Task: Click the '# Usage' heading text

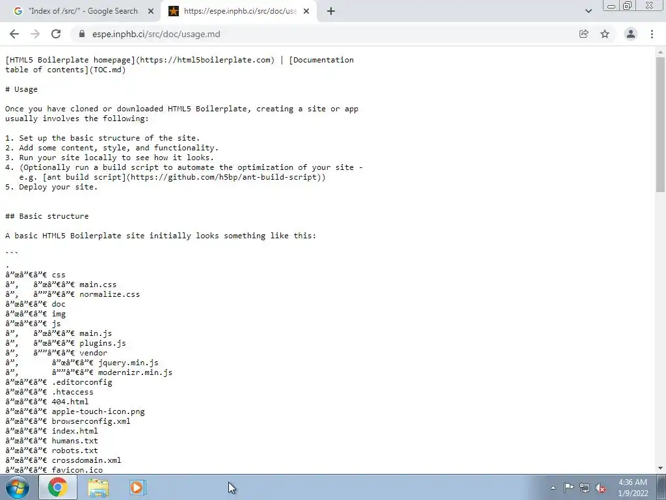Action: (x=21, y=89)
